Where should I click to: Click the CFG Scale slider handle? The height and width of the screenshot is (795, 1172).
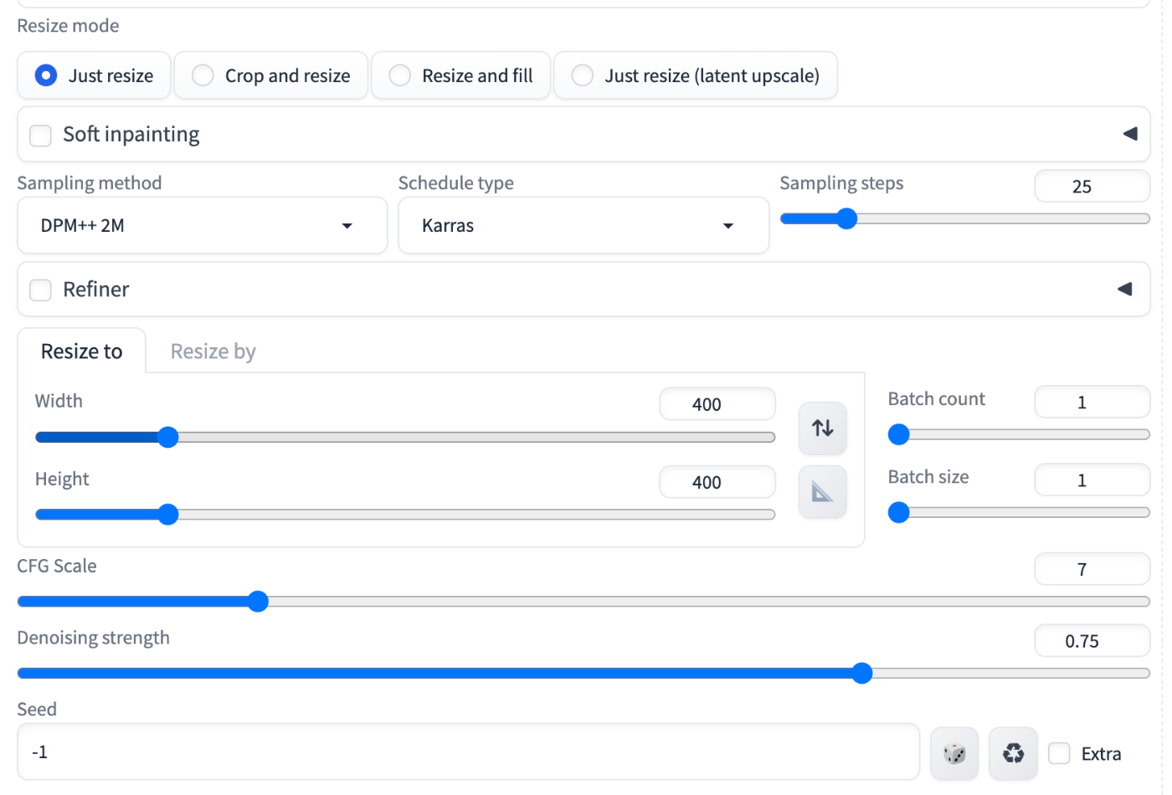point(258,602)
